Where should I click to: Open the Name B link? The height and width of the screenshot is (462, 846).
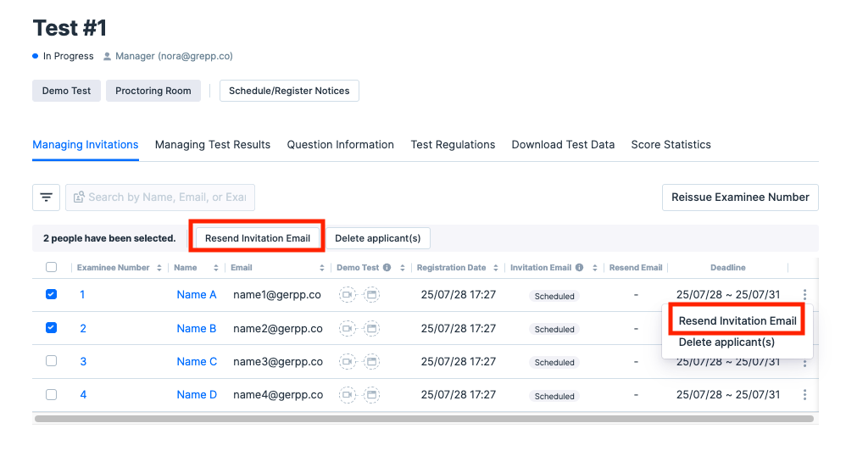pyautogui.click(x=197, y=328)
